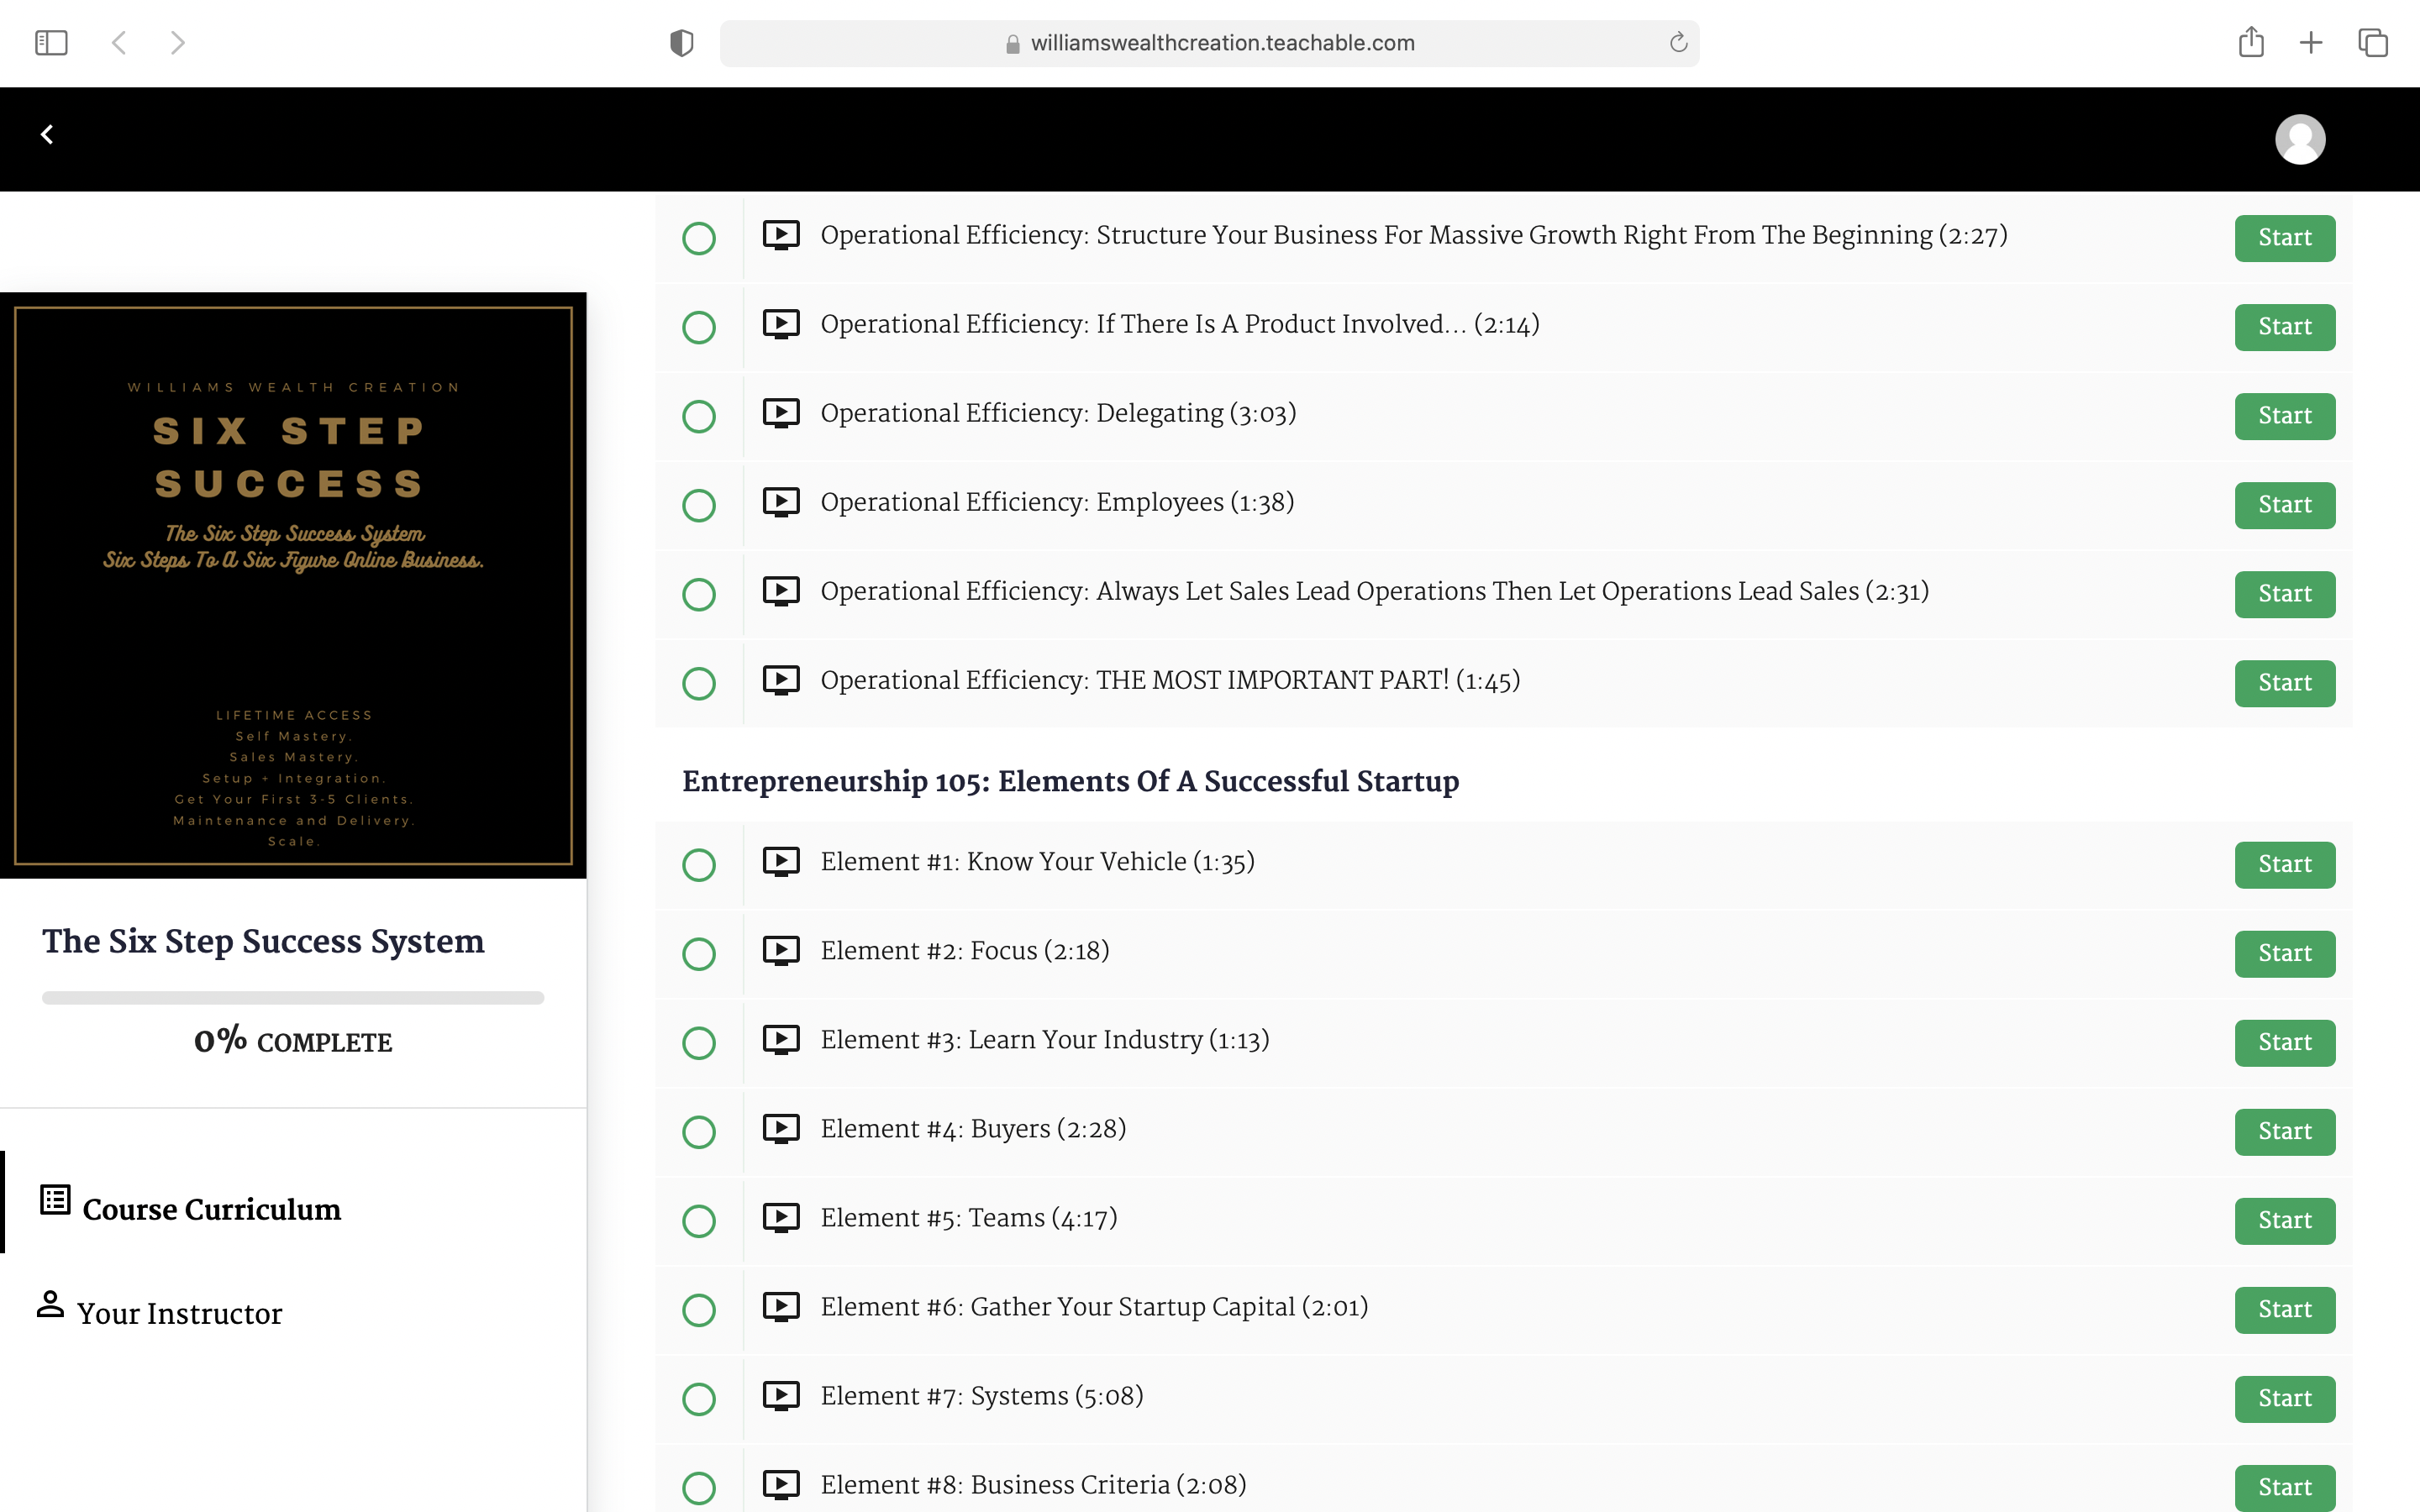
Task: Open Operational Efficiency: THE MOST IMPORTANT PART! title
Action: (1170, 680)
